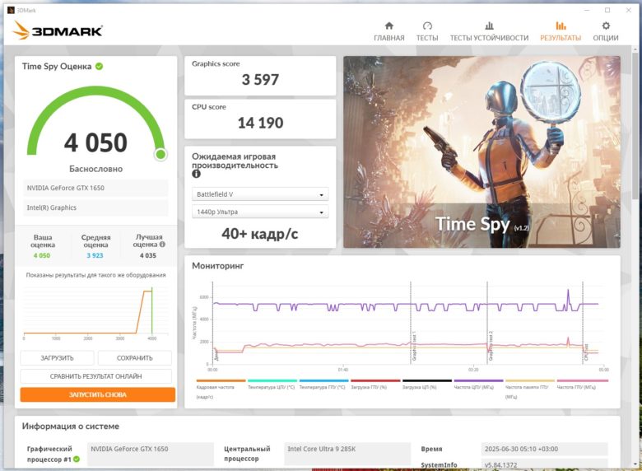Screen dimensions: 642x471
Task: Click the orange ЗАПУСТИТЬ СНОВА button
Action: pyautogui.click(x=97, y=394)
